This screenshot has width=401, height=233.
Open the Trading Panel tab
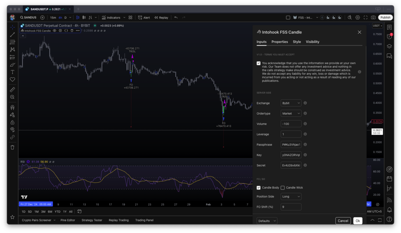(144, 220)
